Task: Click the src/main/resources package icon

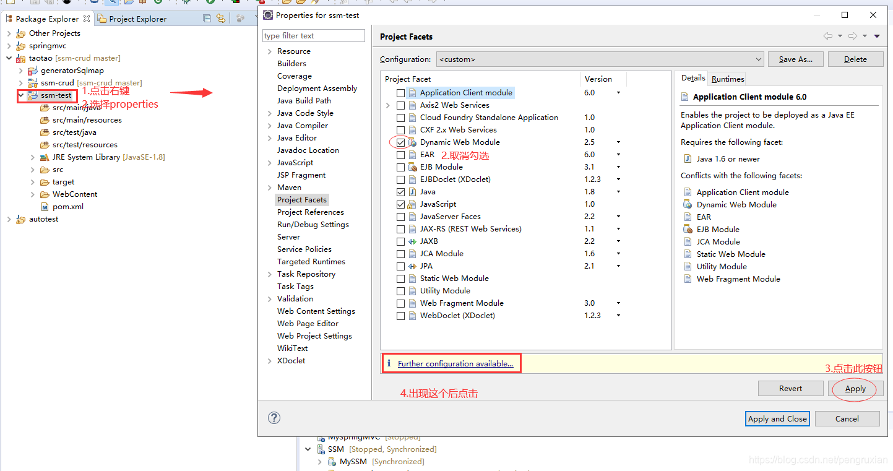Action: click(x=45, y=120)
